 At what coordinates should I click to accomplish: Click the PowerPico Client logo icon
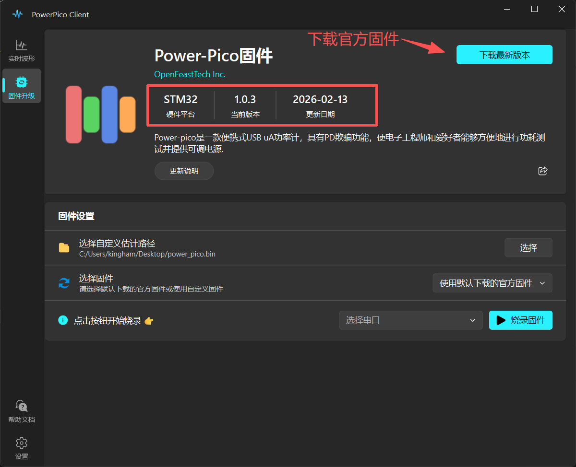click(18, 14)
